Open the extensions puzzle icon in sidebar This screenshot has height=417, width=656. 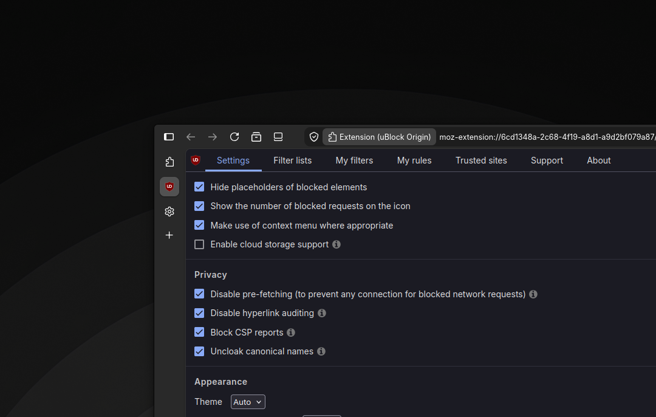point(169,162)
